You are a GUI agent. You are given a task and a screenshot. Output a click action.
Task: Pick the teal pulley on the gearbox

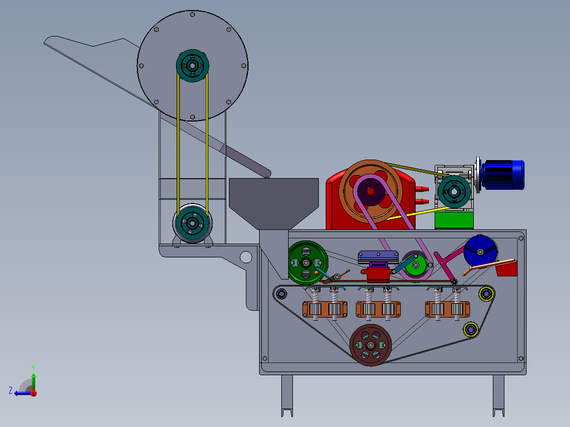coord(454,191)
